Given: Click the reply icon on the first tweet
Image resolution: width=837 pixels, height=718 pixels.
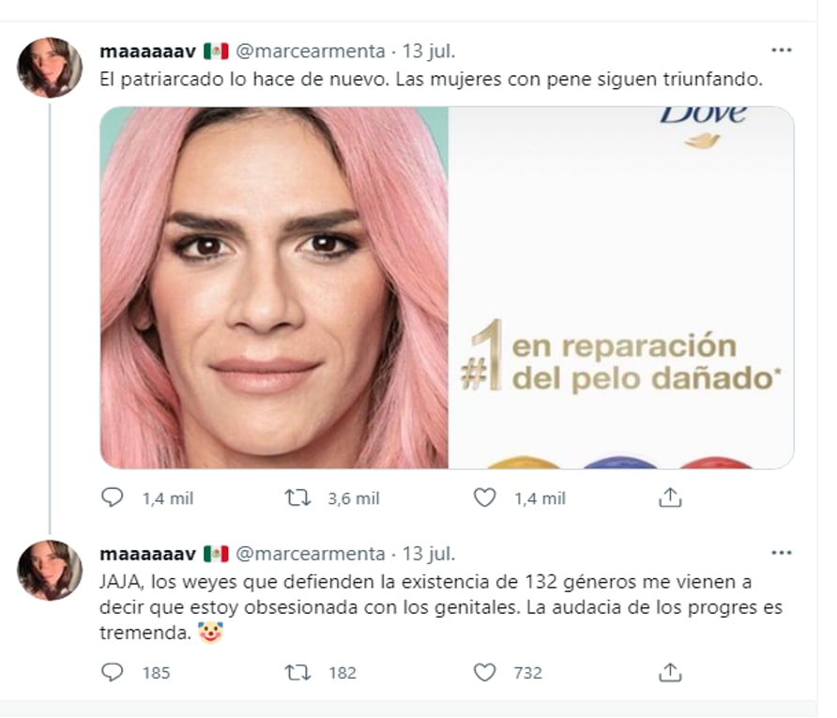Looking at the screenshot, I should coord(112,498).
